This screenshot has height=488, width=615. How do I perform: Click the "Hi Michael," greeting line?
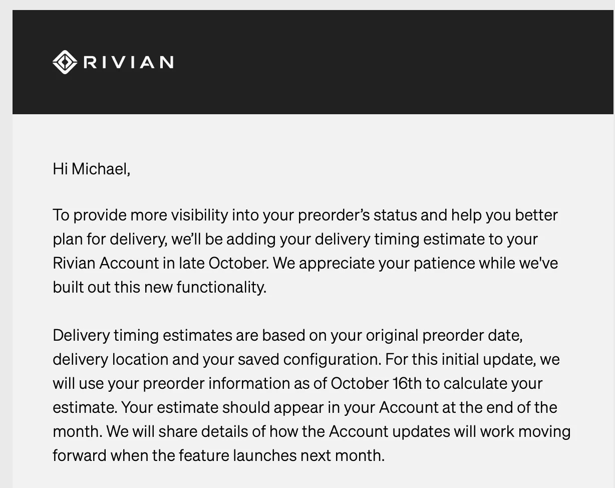point(92,169)
